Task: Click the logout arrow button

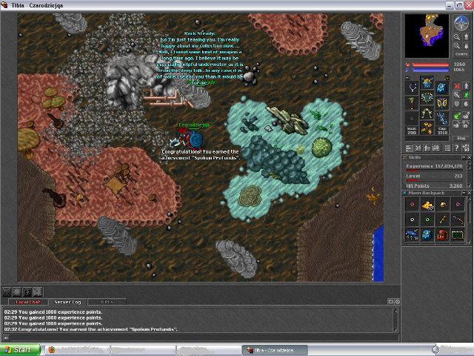Action: click(x=466, y=148)
